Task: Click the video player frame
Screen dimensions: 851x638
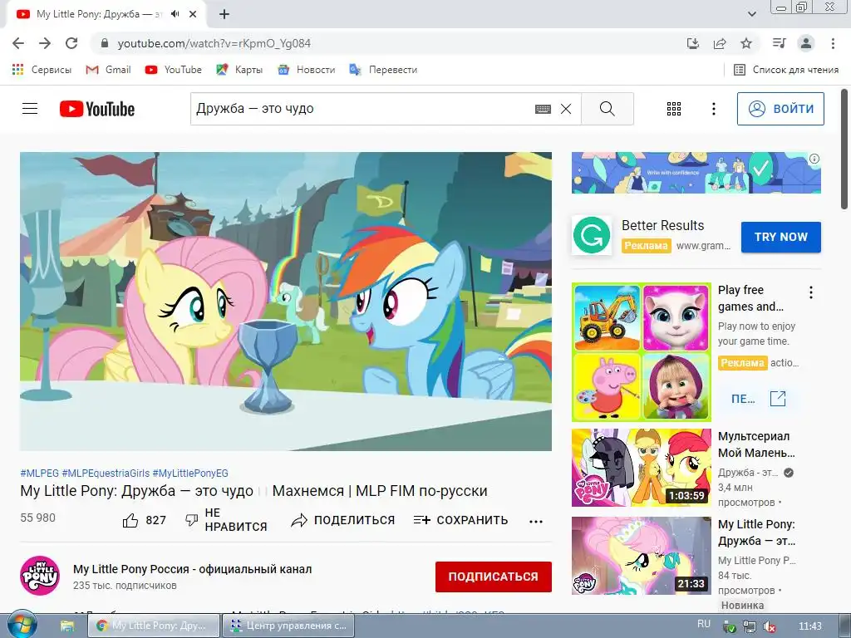Action: click(286, 301)
